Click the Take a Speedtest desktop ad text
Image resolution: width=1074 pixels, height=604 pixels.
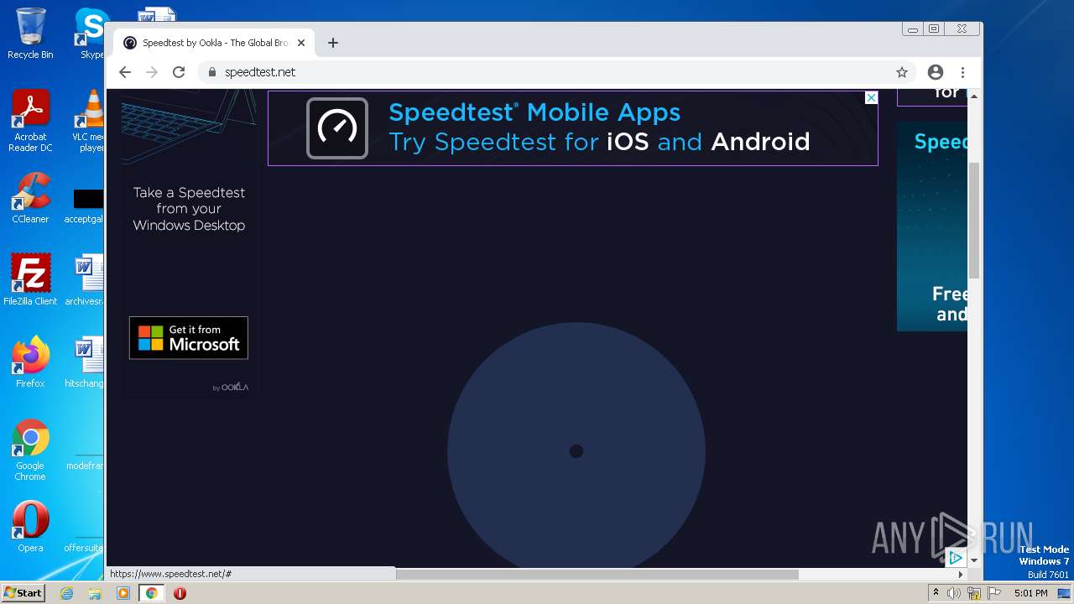pos(189,209)
